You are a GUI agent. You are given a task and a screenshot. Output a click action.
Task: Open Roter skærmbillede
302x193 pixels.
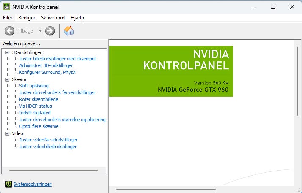click(39, 99)
